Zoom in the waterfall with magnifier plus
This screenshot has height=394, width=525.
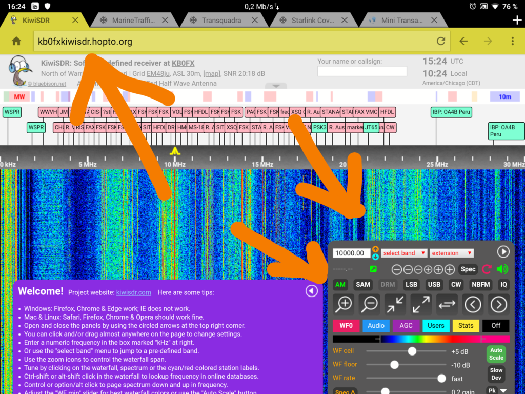pyautogui.click(x=344, y=305)
